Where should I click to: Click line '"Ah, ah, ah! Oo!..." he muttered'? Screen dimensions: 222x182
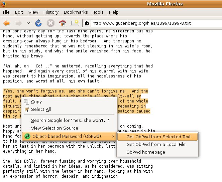pos(78,66)
